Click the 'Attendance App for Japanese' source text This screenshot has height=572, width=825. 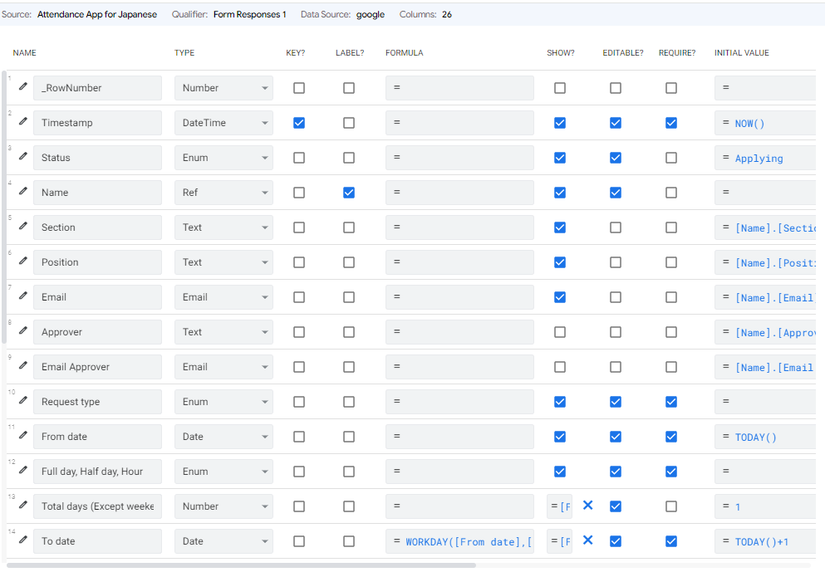click(97, 14)
